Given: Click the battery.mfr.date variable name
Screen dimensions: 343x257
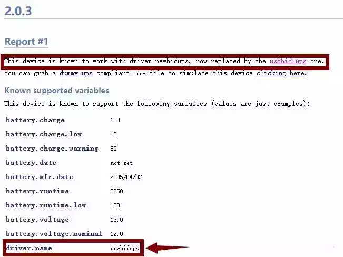Looking at the screenshot, I should click(x=40, y=177).
